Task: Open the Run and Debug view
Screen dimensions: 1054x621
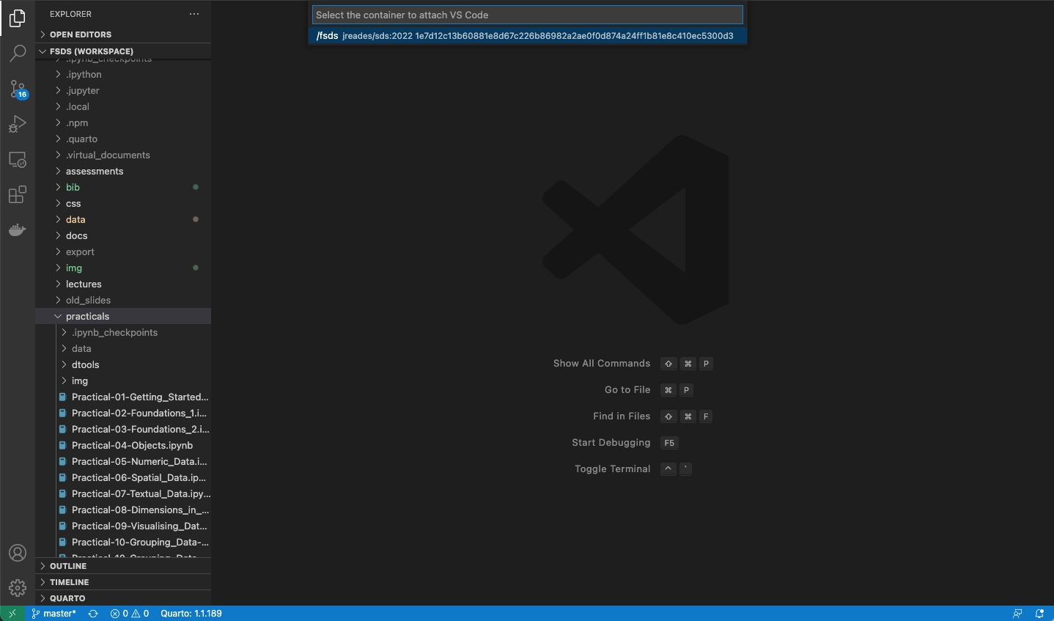Action: pos(18,124)
